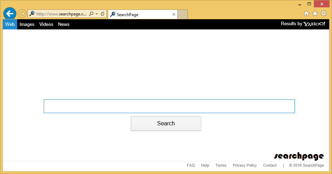Select the Videos search tab

(x=46, y=24)
